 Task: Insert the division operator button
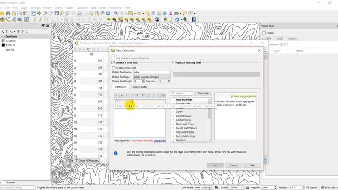pos(132,95)
